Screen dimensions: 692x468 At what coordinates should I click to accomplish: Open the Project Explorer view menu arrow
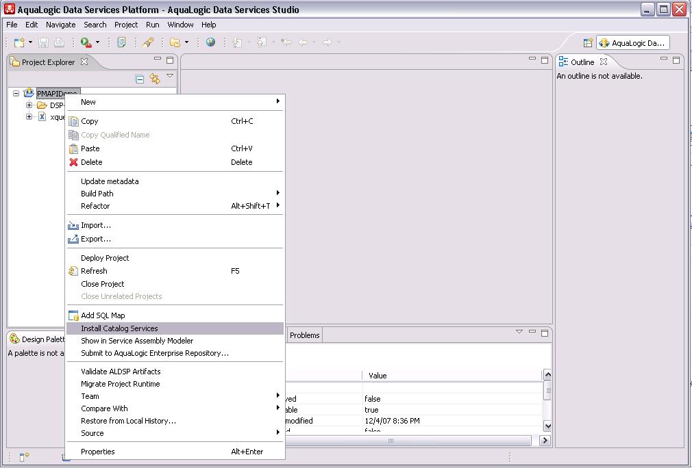click(x=170, y=77)
